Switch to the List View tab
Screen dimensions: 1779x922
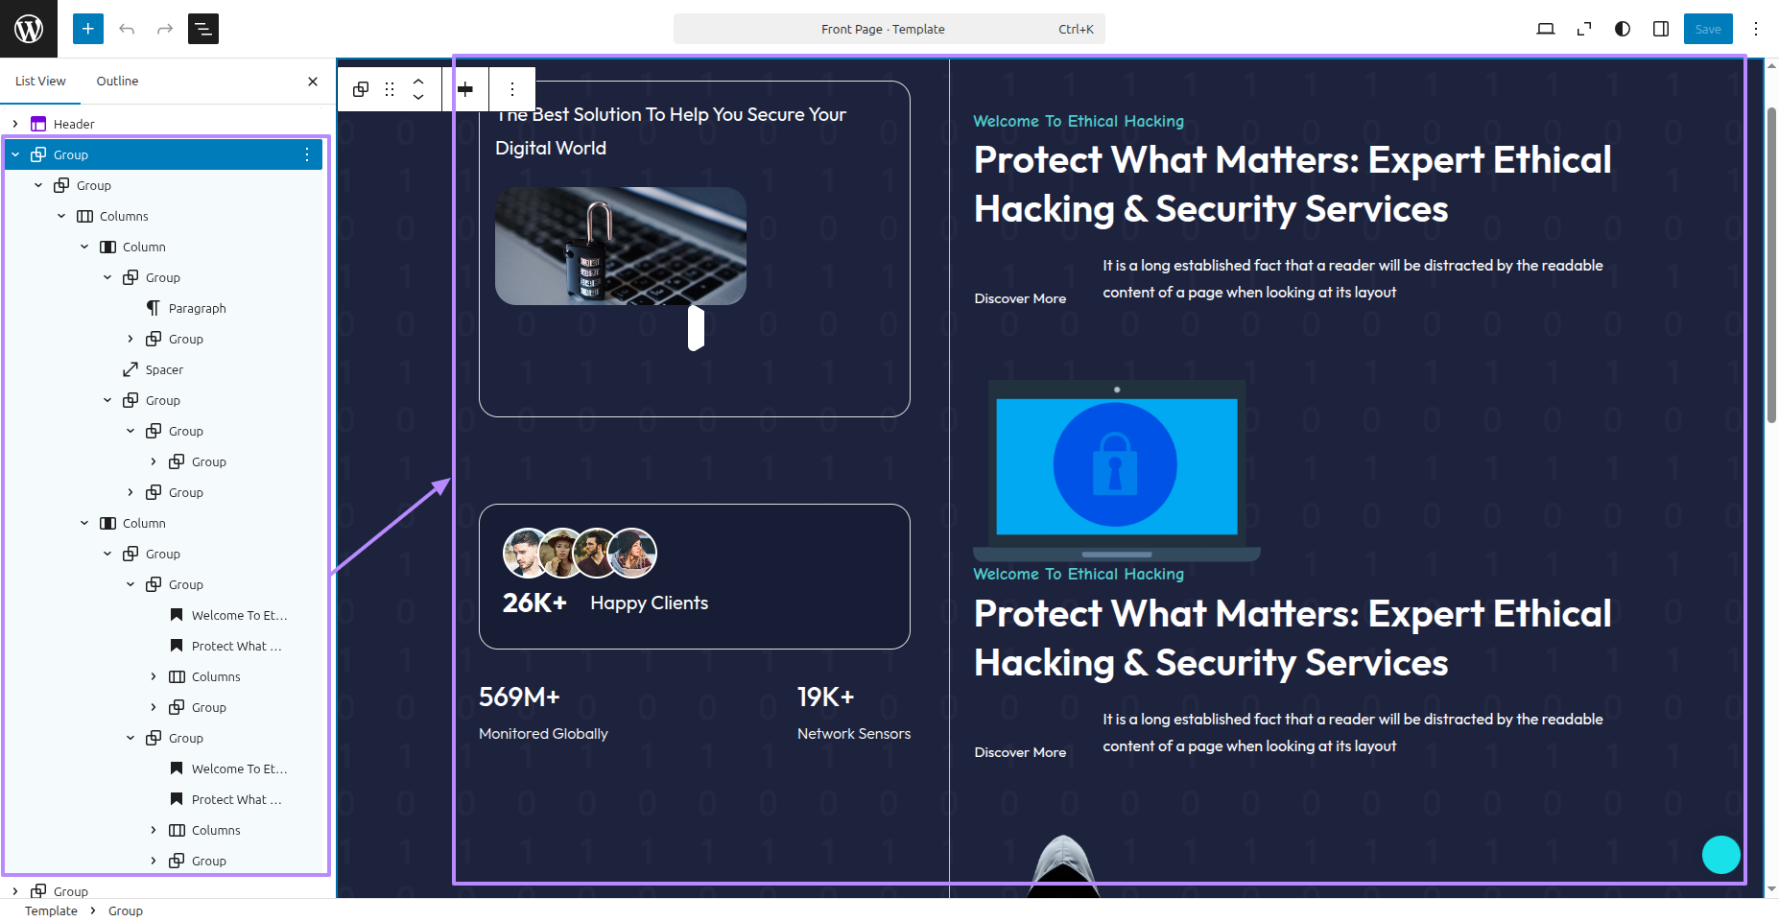(40, 82)
